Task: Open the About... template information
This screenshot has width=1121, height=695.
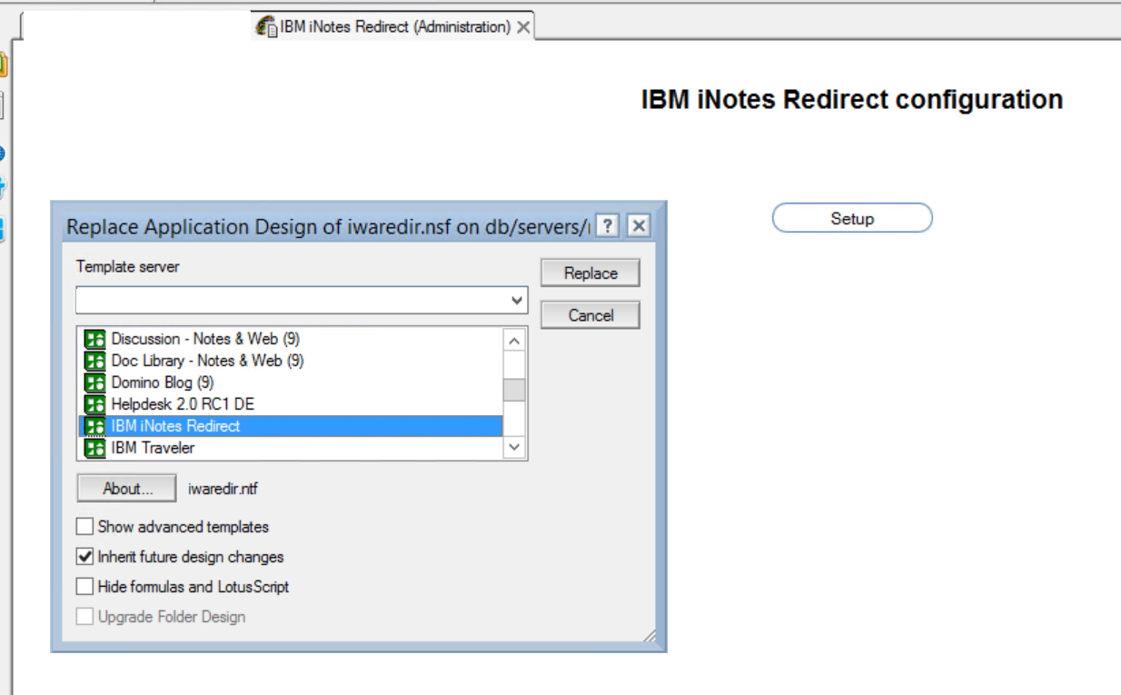Action: coord(127,489)
